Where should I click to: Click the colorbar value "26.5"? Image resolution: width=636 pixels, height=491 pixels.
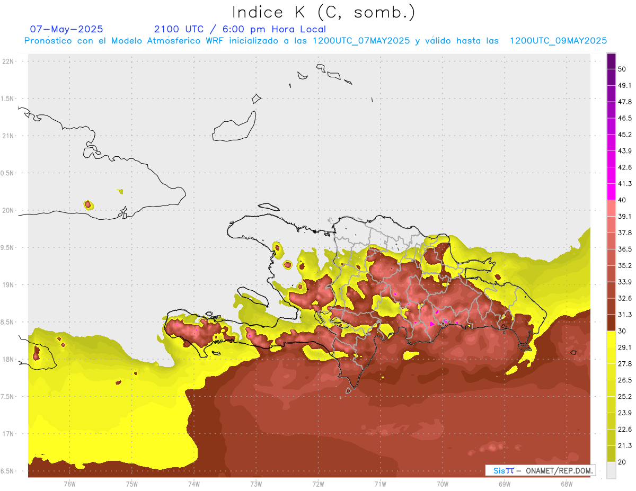pyautogui.click(x=625, y=380)
